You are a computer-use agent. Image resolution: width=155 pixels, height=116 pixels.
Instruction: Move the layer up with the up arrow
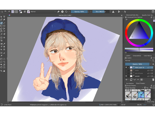[138, 80]
